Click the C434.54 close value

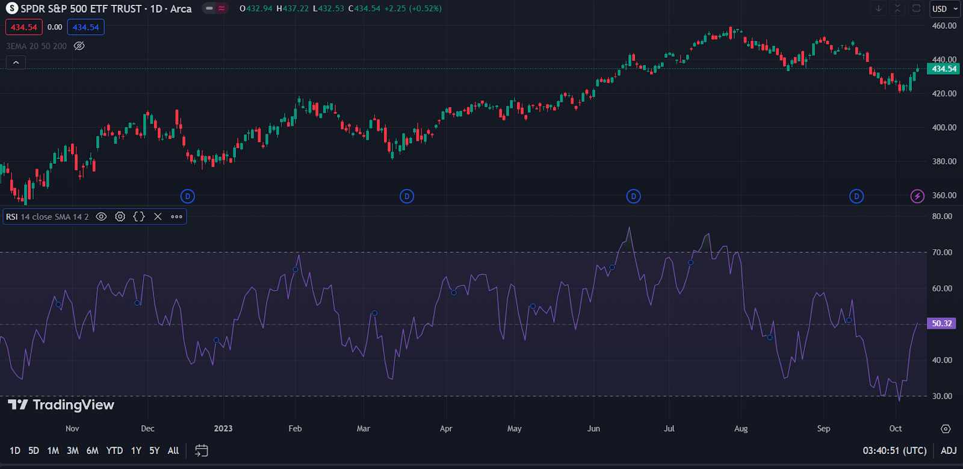pyautogui.click(x=364, y=8)
